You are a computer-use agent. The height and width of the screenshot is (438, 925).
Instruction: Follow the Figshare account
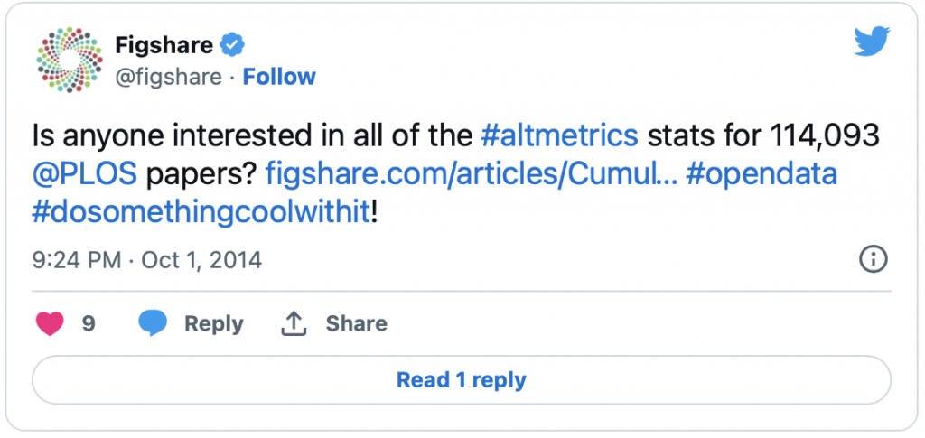click(x=280, y=77)
